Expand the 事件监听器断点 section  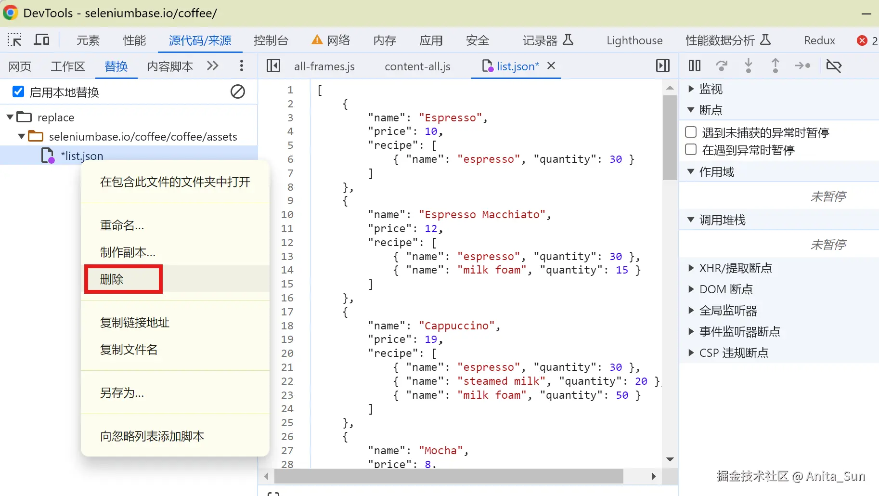pyautogui.click(x=691, y=331)
